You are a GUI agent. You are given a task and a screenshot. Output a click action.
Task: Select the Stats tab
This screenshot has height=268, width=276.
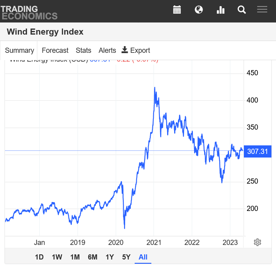click(83, 50)
